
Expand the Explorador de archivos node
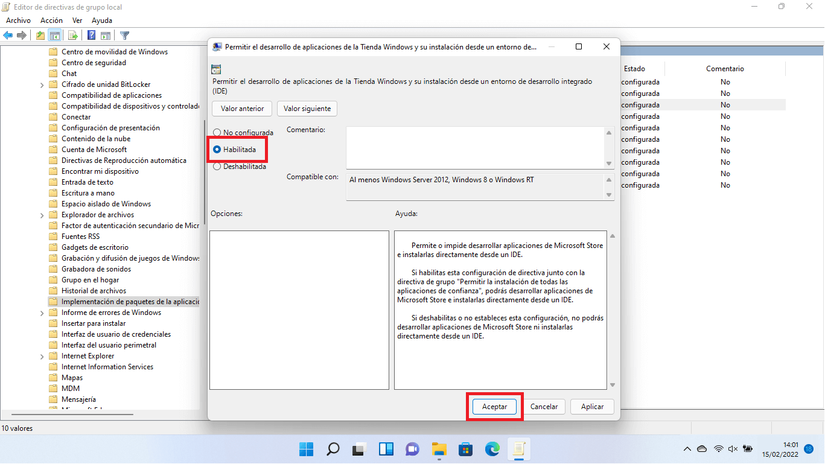42,215
